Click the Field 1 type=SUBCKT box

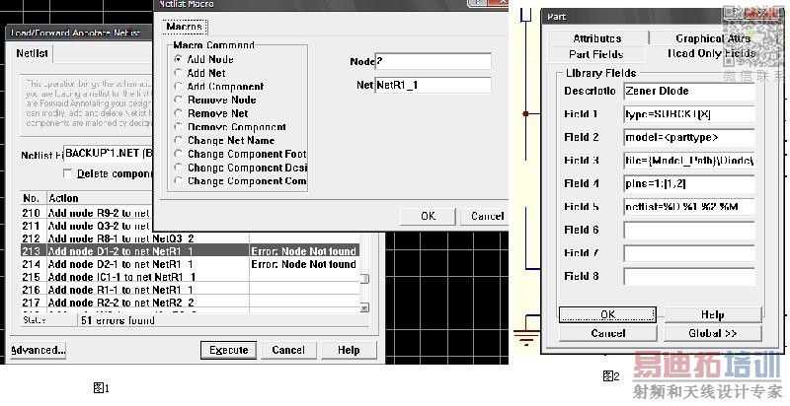(x=688, y=114)
